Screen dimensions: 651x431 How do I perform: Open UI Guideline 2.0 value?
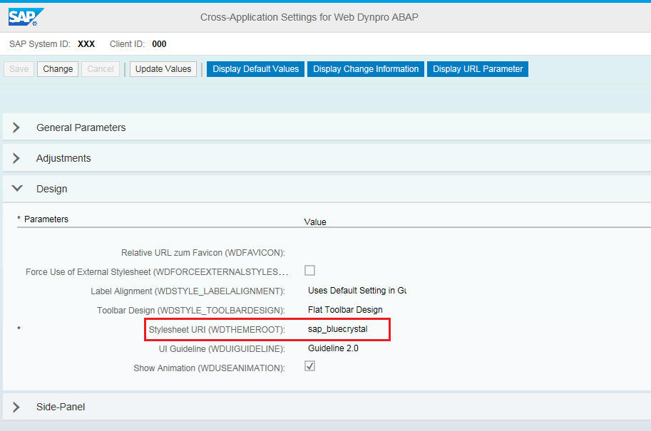pyautogui.click(x=334, y=348)
